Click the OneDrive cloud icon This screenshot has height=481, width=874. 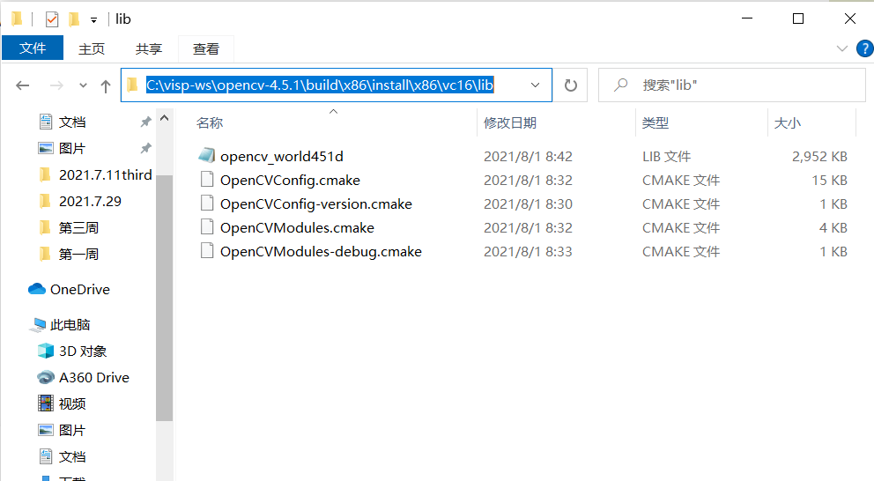point(37,289)
